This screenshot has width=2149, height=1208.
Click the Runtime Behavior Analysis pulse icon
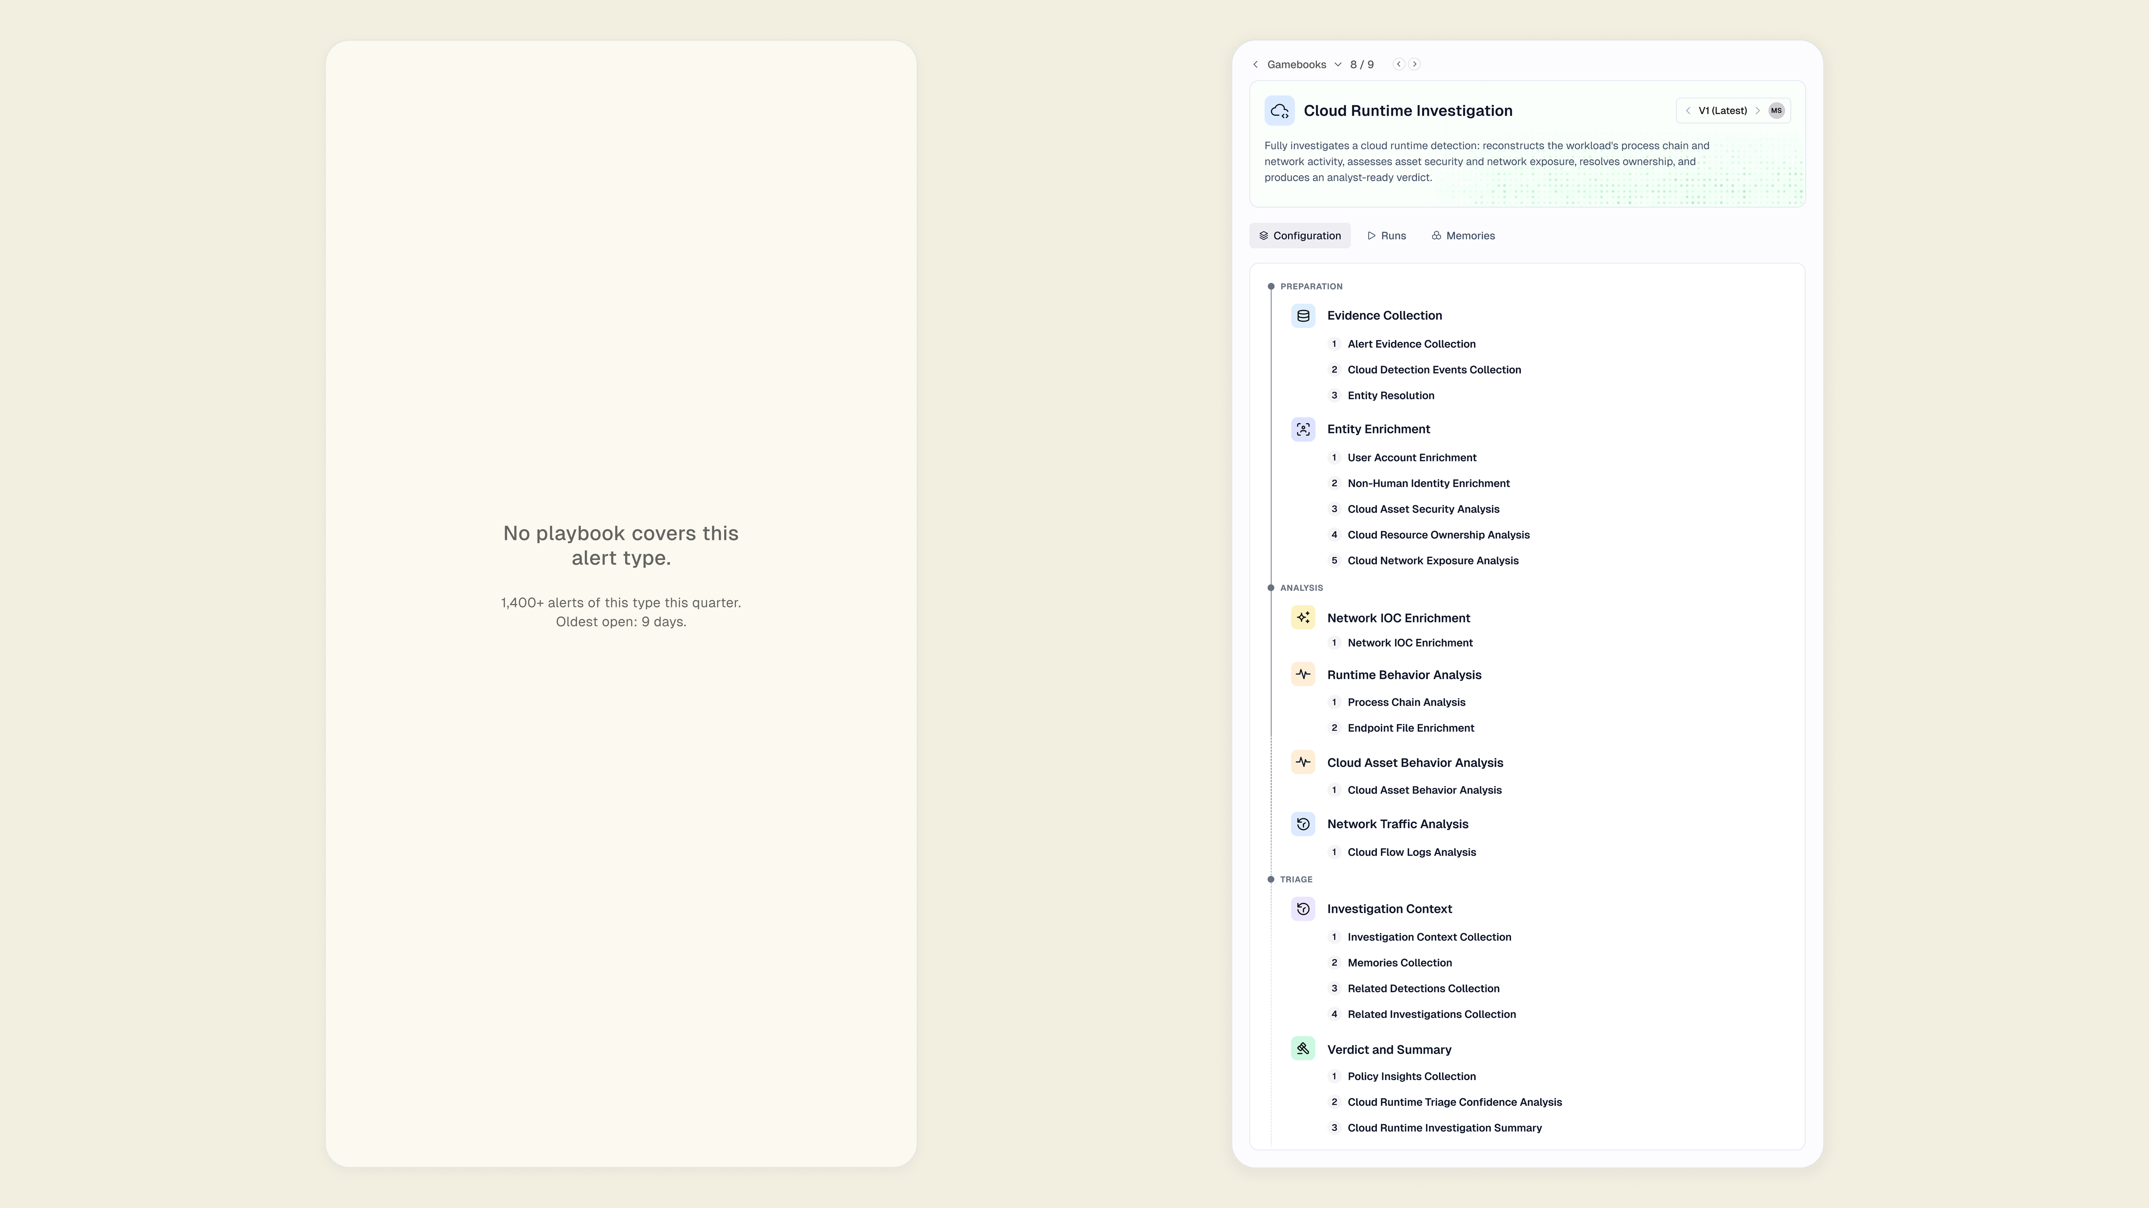pyautogui.click(x=1303, y=674)
